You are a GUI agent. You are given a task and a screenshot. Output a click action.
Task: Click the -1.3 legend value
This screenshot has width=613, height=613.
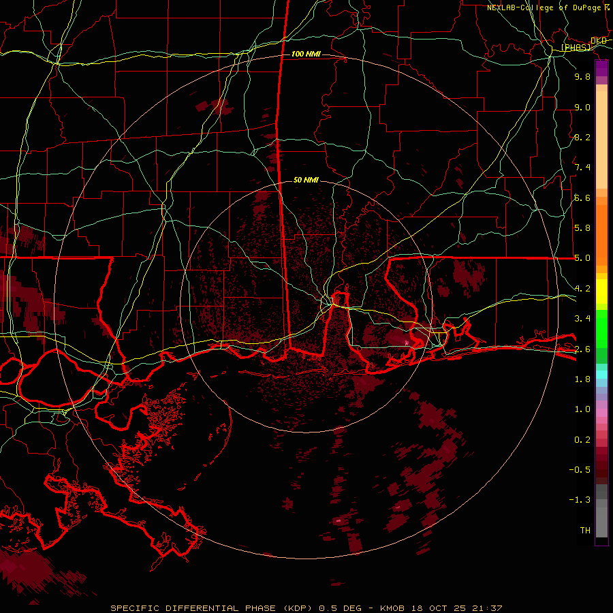[x=580, y=500]
